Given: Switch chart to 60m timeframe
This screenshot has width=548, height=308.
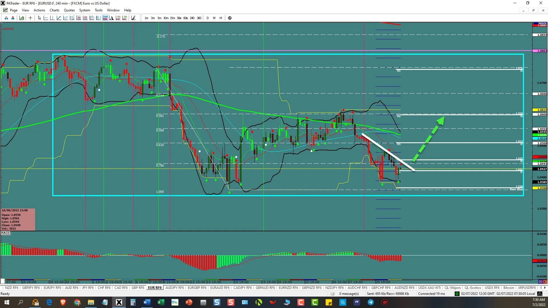Looking at the screenshot, I should pos(186,18).
